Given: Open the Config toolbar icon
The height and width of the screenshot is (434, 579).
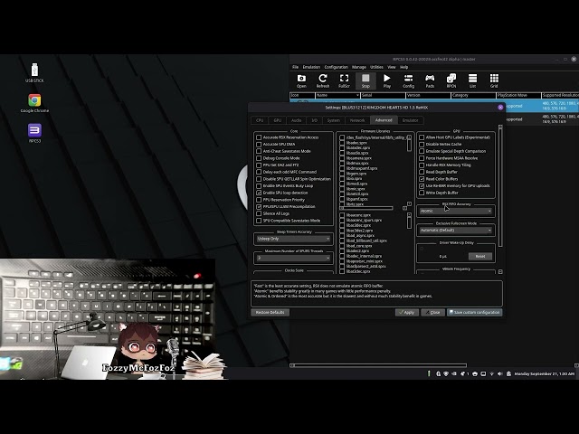Looking at the screenshot, I should coord(408,80).
